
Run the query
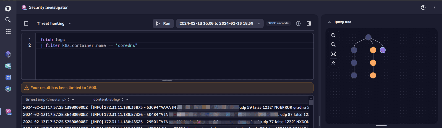[163, 23]
